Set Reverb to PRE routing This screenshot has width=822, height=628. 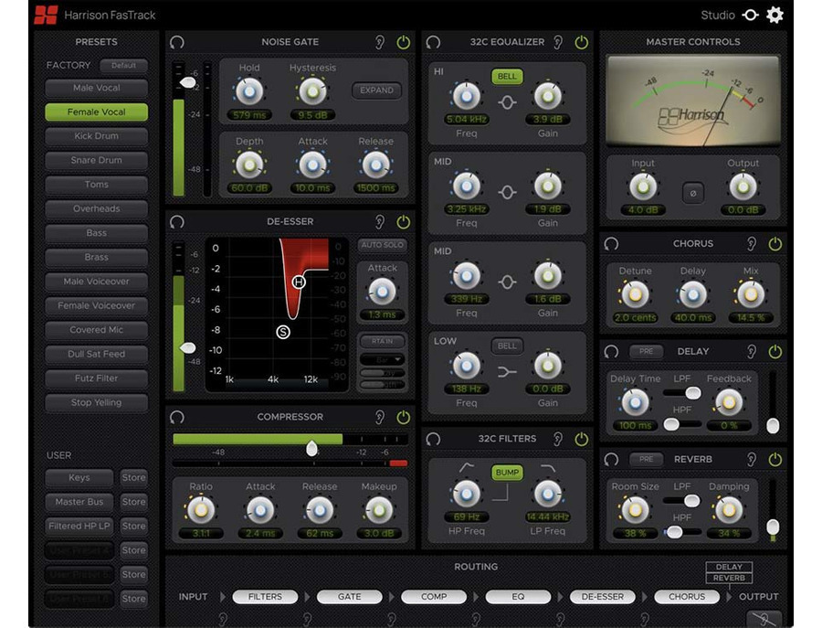pyautogui.click(x=646, y=460)
